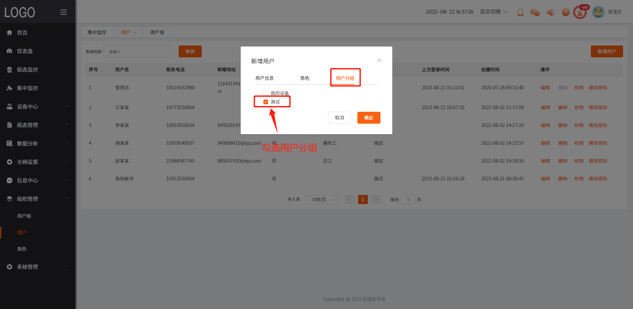Click the layers icon beside 组织管理
The image size is (633, 309).
tap(10, 199)
